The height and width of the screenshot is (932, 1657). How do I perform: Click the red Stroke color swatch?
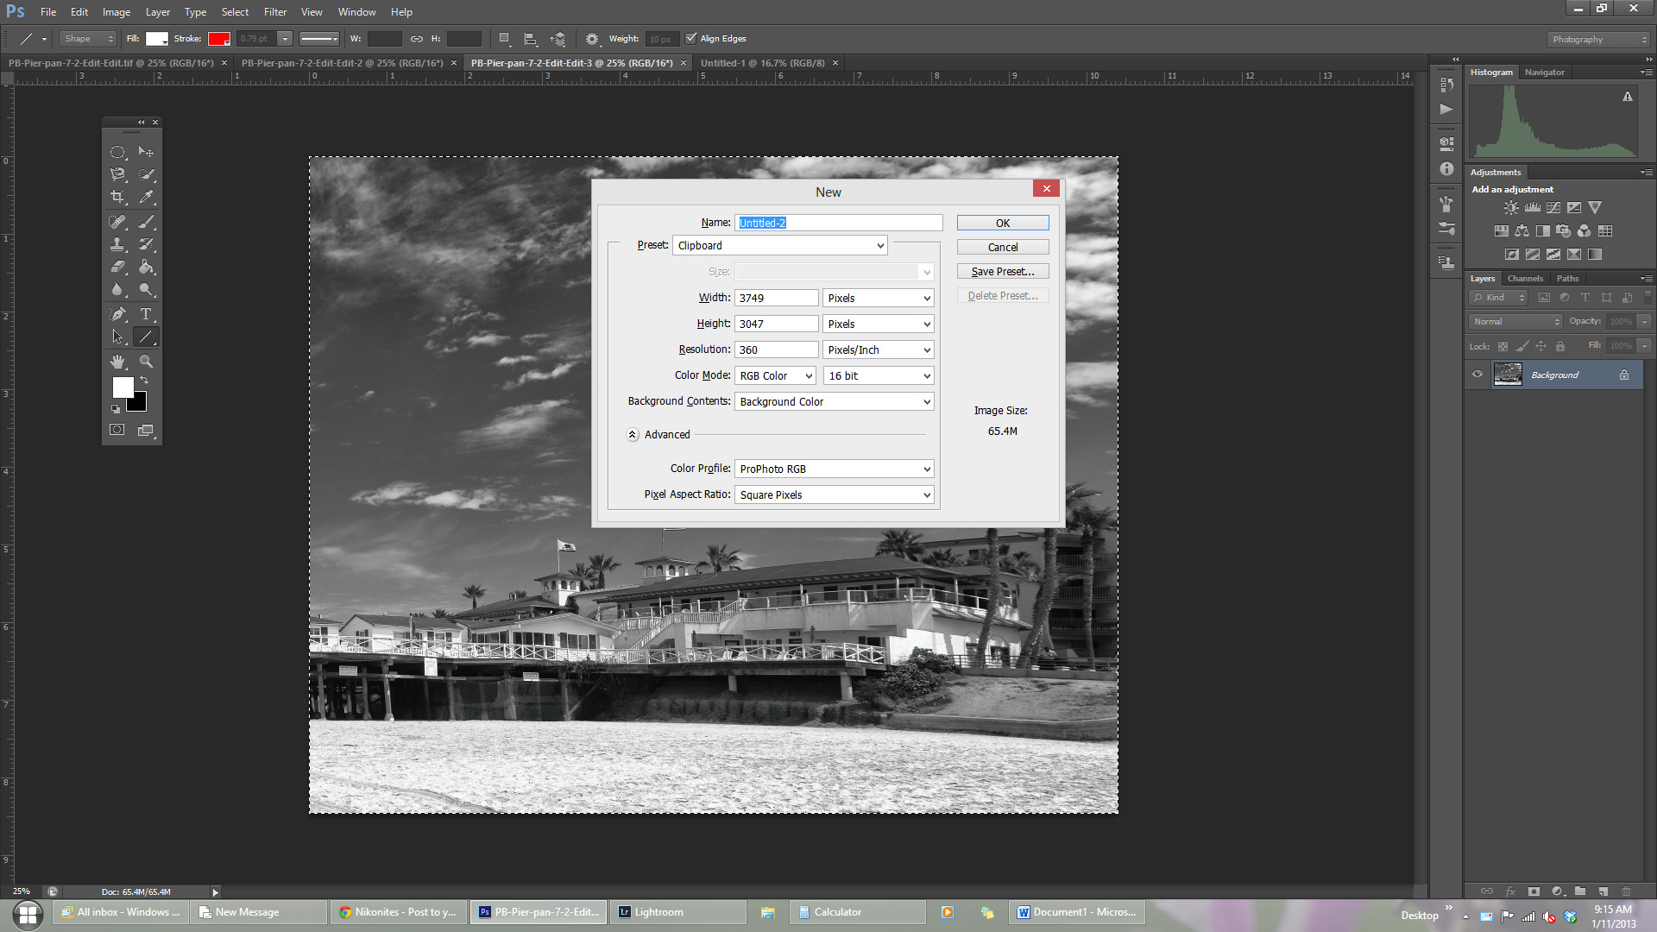tap(217, 39)
